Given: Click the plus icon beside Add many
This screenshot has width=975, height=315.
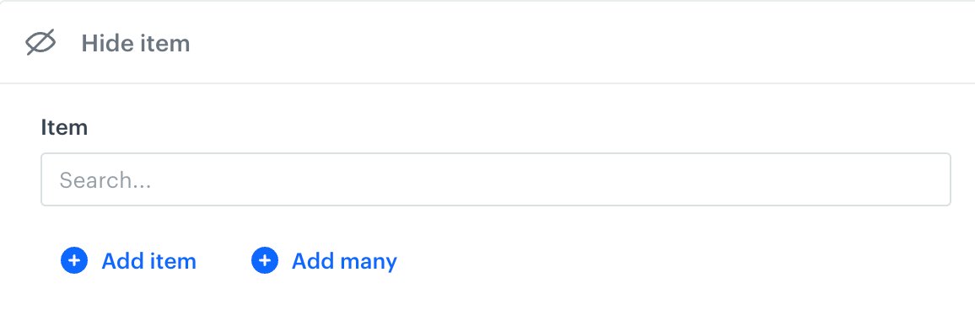Looking at the screenshot, I should pyautogui.click(x=264, y=260).
